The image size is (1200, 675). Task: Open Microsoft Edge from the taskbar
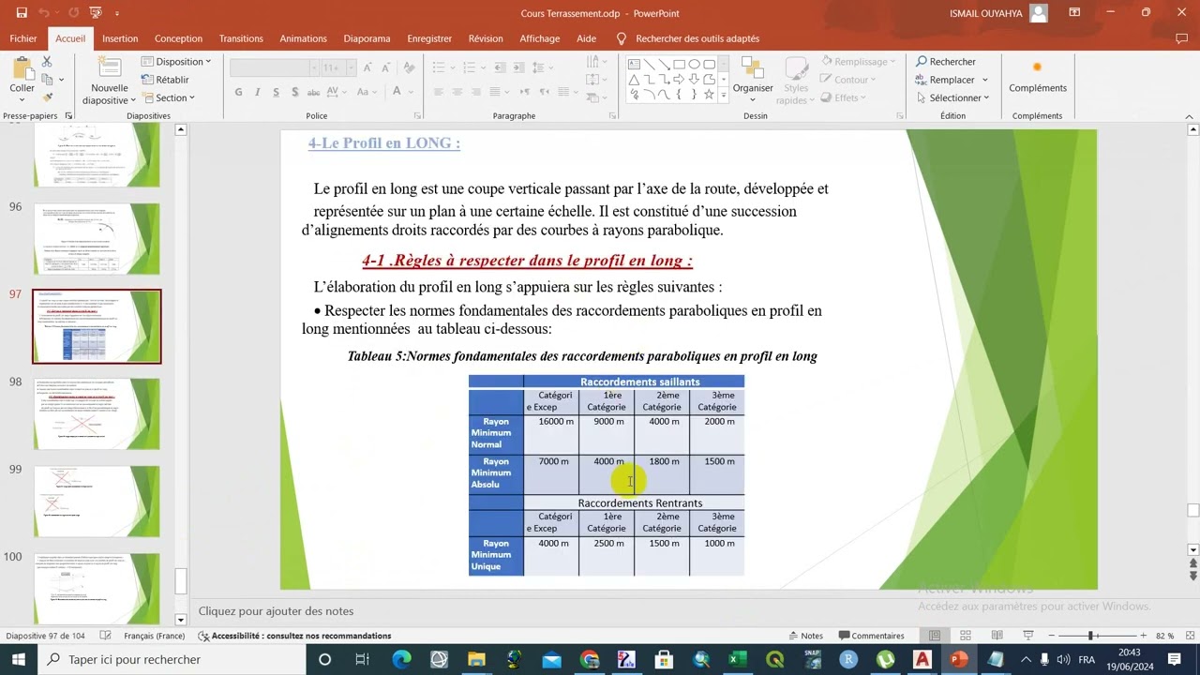(x=402, y=660)
